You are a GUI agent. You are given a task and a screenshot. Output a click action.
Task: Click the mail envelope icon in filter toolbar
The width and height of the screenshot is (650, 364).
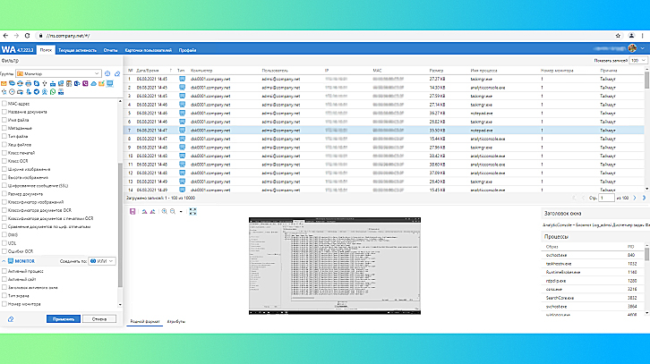tap(4, 83)
